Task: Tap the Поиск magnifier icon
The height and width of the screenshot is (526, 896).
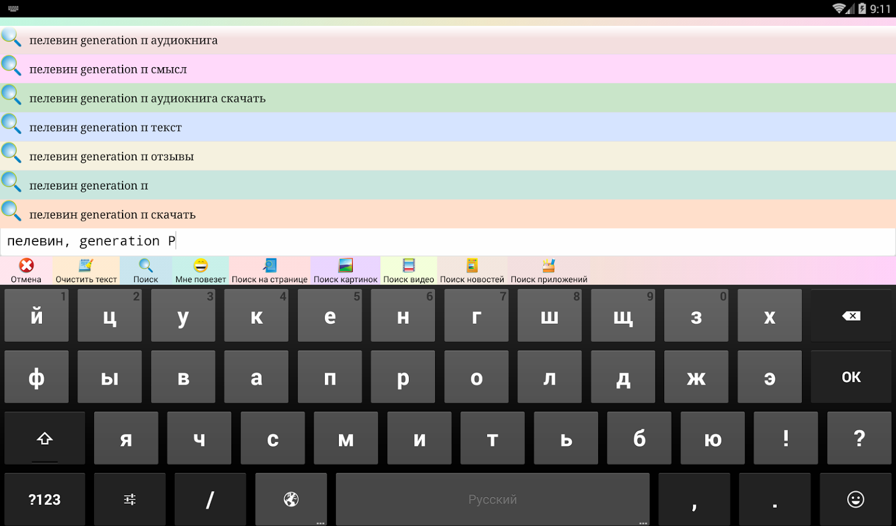Action: 145,266
